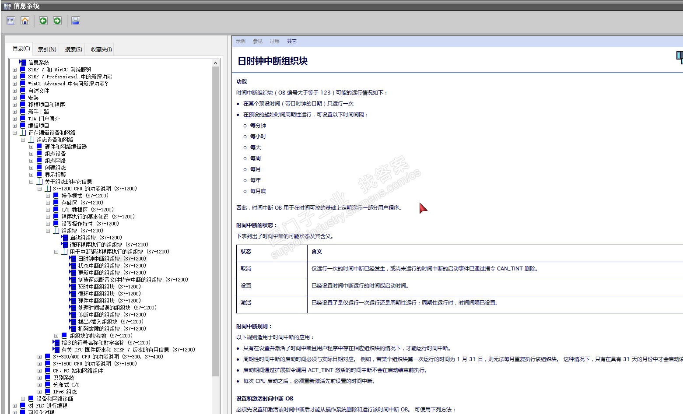Click 参见 in the topic header bar
The width and height of the screenshot is (683, 414).
(x=258, y=41)
